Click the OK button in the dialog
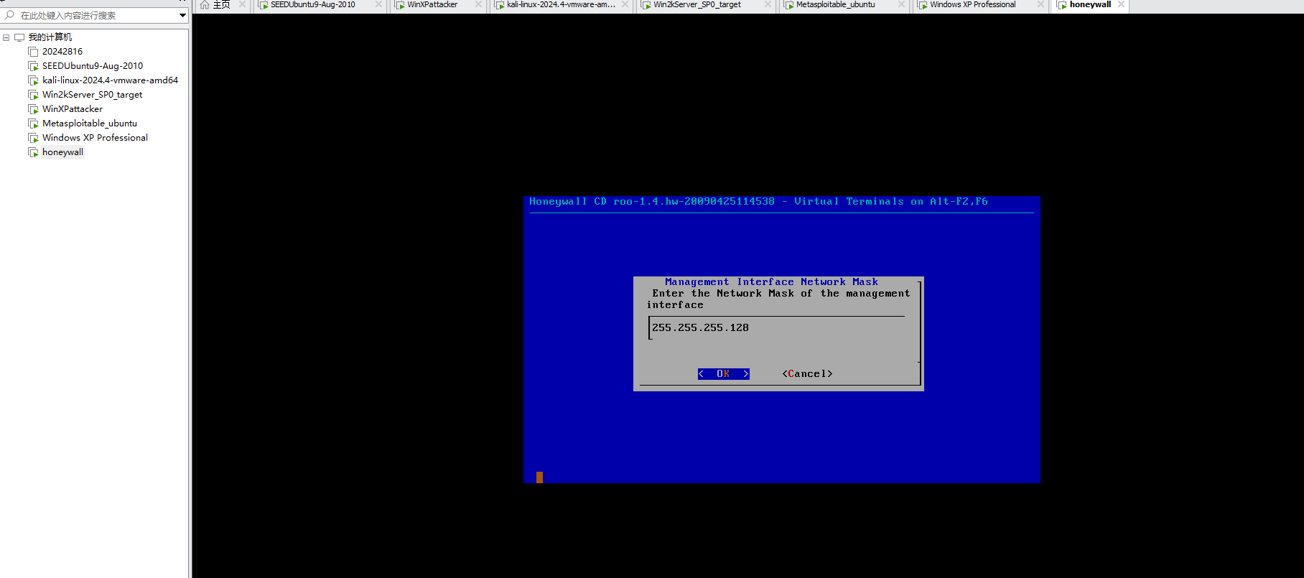The height and width of the screenshot is (578, 1304). [x=723, y=374]
